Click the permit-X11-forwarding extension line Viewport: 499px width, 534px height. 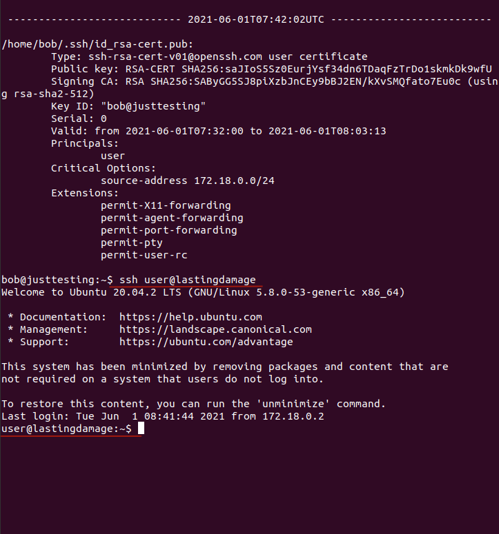[x=166, y=205]
